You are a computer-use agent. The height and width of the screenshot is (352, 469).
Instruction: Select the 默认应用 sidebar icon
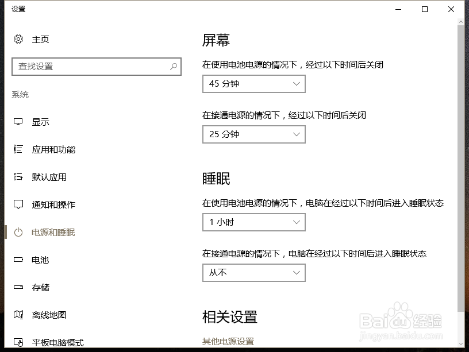coord(18,177)
